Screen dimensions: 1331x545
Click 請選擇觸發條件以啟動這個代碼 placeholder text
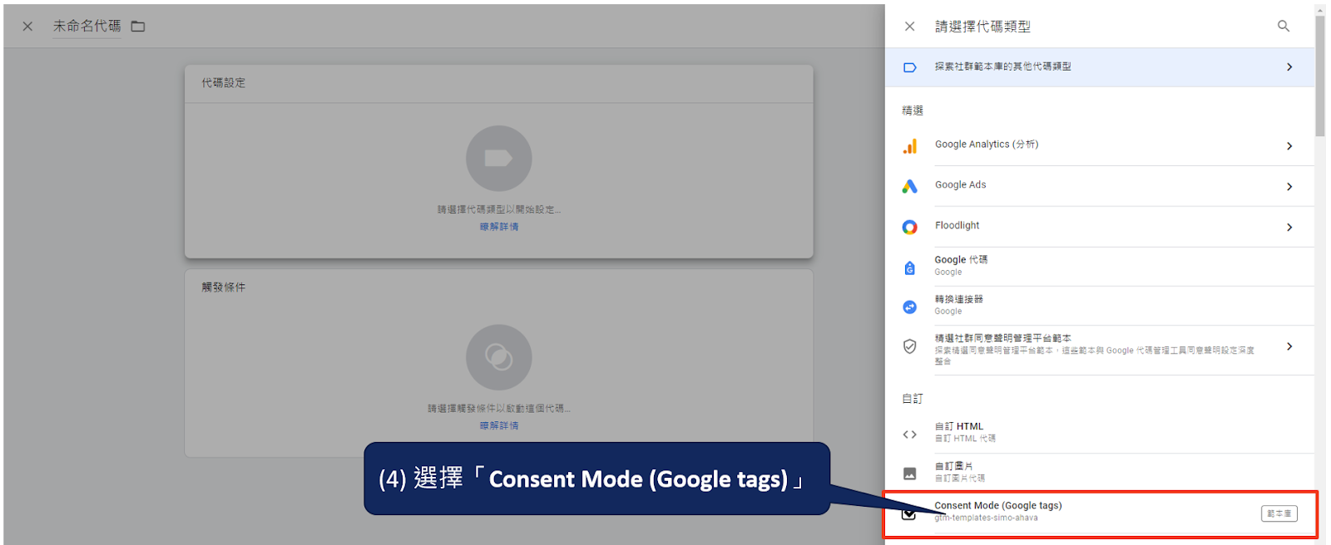click(x=499, y=409)
